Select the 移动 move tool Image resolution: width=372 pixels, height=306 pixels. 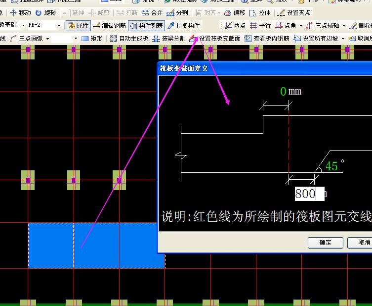(x=20, y=12)
